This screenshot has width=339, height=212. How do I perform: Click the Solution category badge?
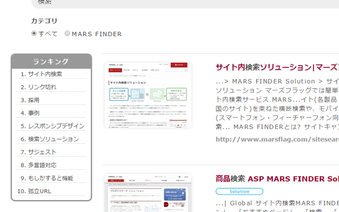(240, 192)
